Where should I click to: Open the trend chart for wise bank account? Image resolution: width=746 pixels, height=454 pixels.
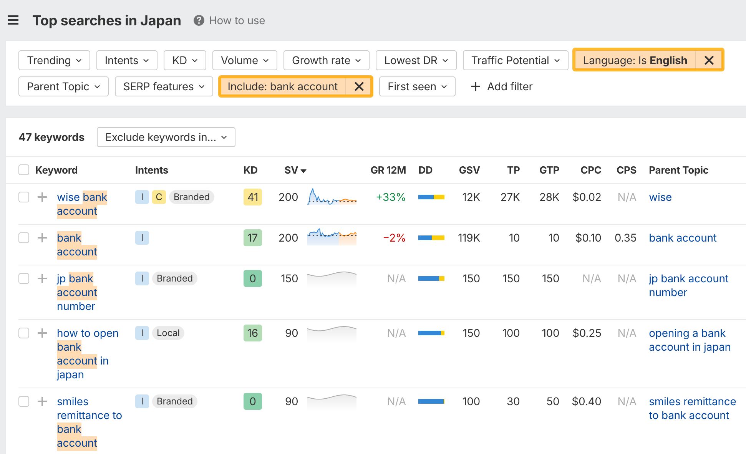pos(332,197)
